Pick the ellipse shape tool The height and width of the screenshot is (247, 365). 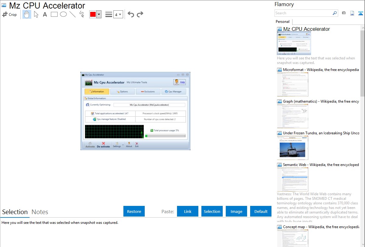tap(63, 14)
